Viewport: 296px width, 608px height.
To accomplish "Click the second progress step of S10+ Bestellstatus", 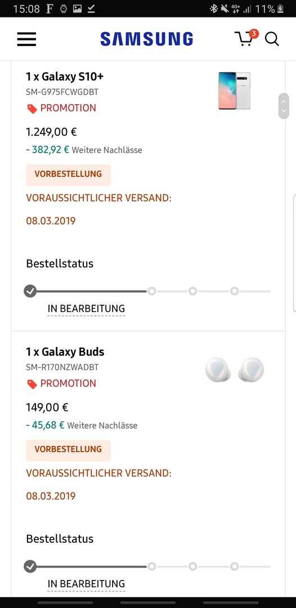I will tap(151, 291).
